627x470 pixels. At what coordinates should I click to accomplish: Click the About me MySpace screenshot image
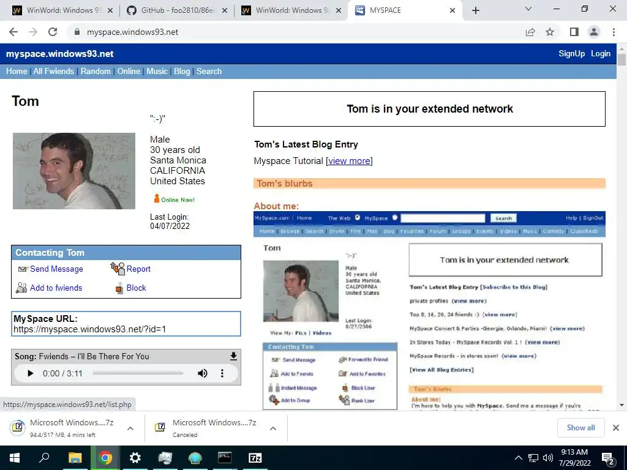[429, 310]
